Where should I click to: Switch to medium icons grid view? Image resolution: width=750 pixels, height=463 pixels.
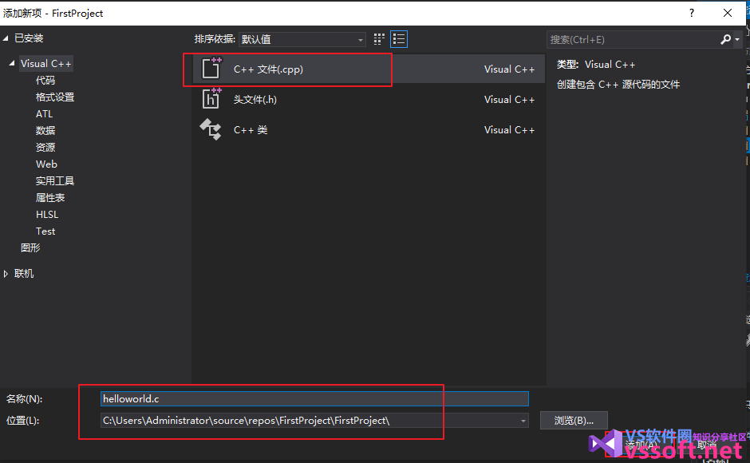tap(379, 39)
